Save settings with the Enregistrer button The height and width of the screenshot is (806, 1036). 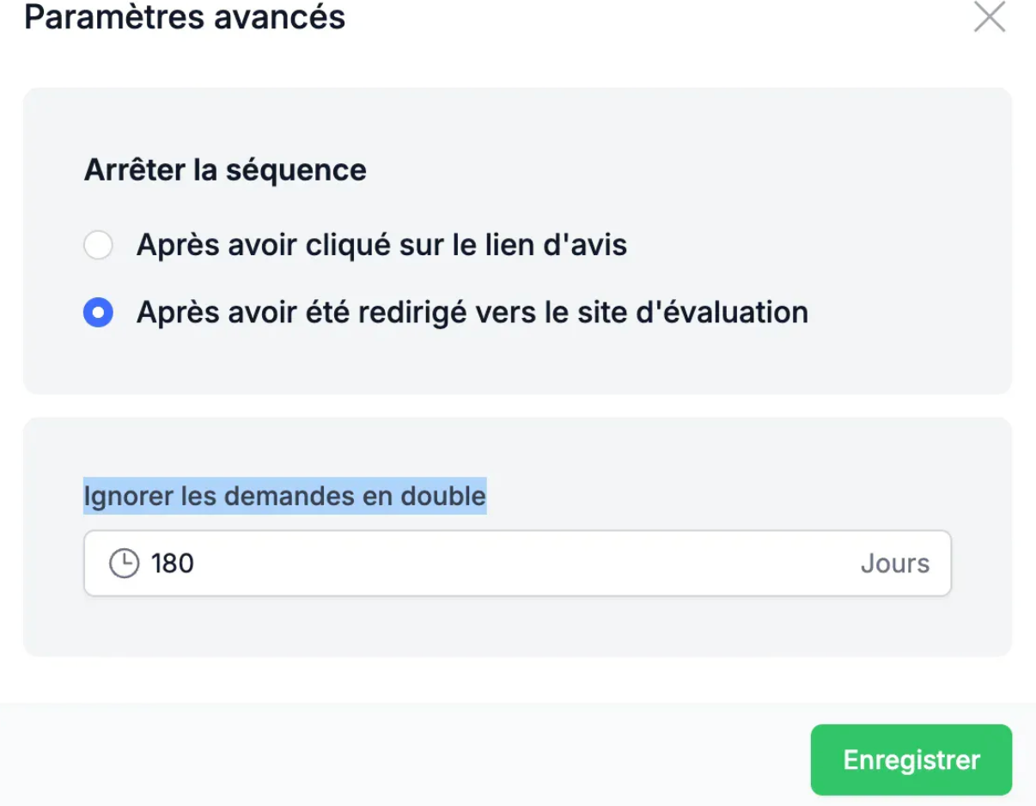(x=911, y=760)
